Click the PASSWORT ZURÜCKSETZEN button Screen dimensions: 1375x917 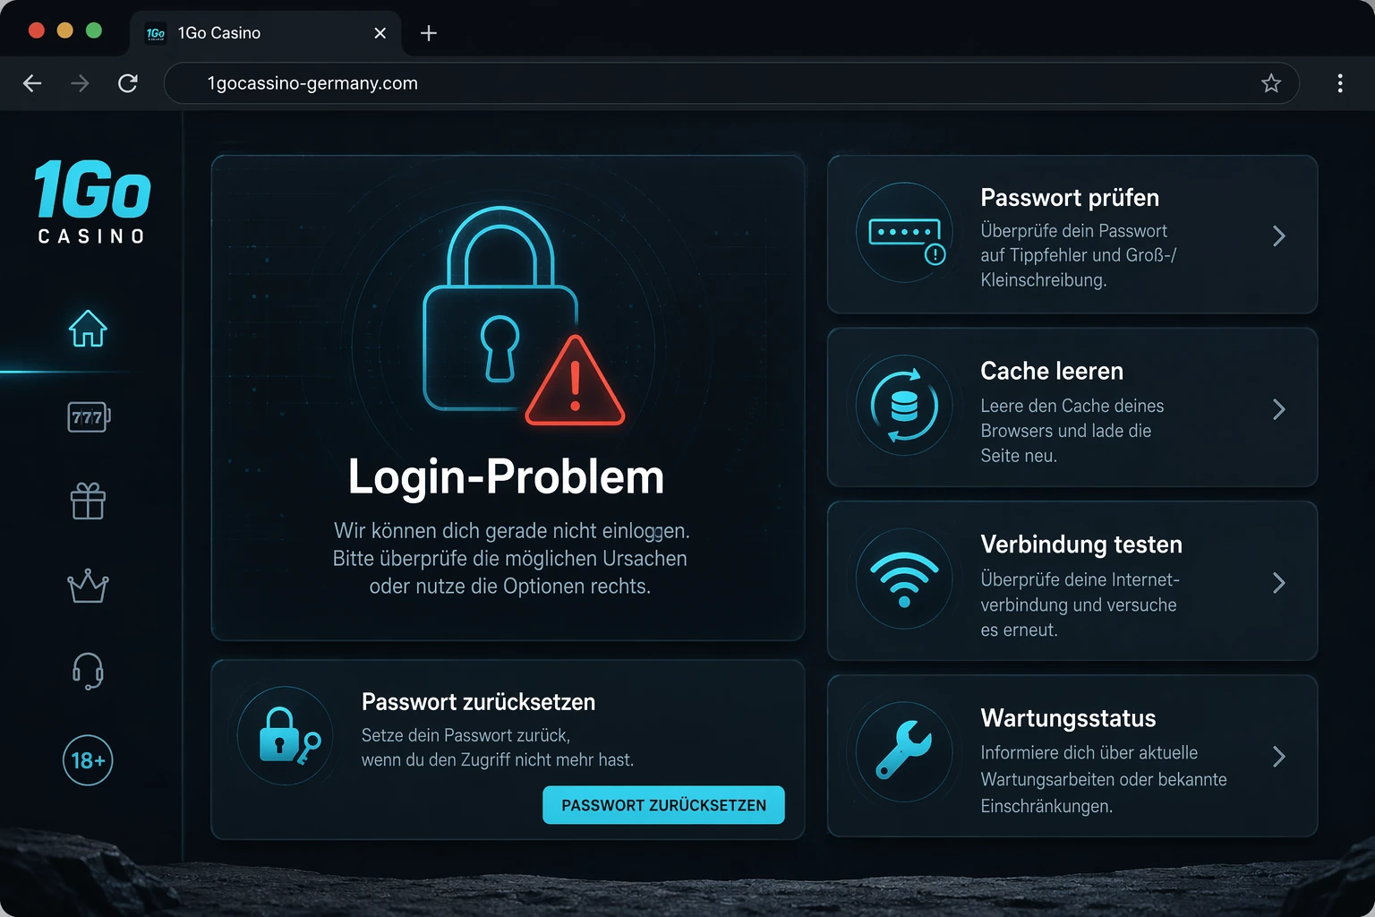(663, 805)
